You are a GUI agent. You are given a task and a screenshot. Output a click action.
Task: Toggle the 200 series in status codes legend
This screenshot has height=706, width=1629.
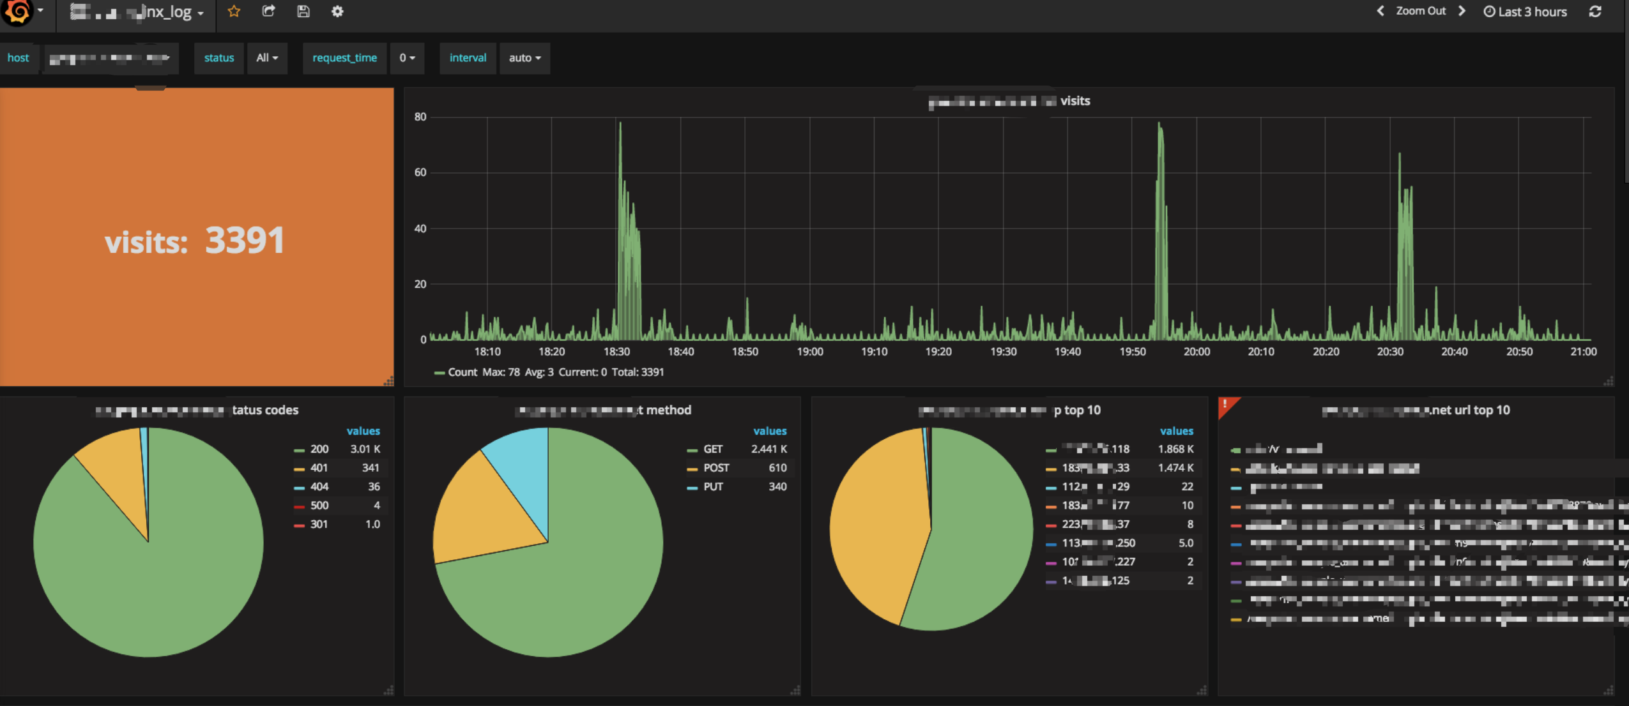(x=319, y=449)
